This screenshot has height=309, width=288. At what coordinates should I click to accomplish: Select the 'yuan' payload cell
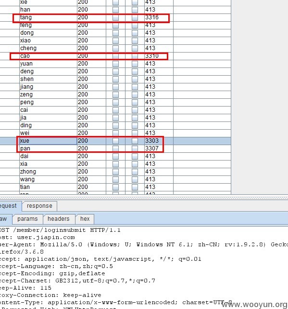click(x=48, y=64)
